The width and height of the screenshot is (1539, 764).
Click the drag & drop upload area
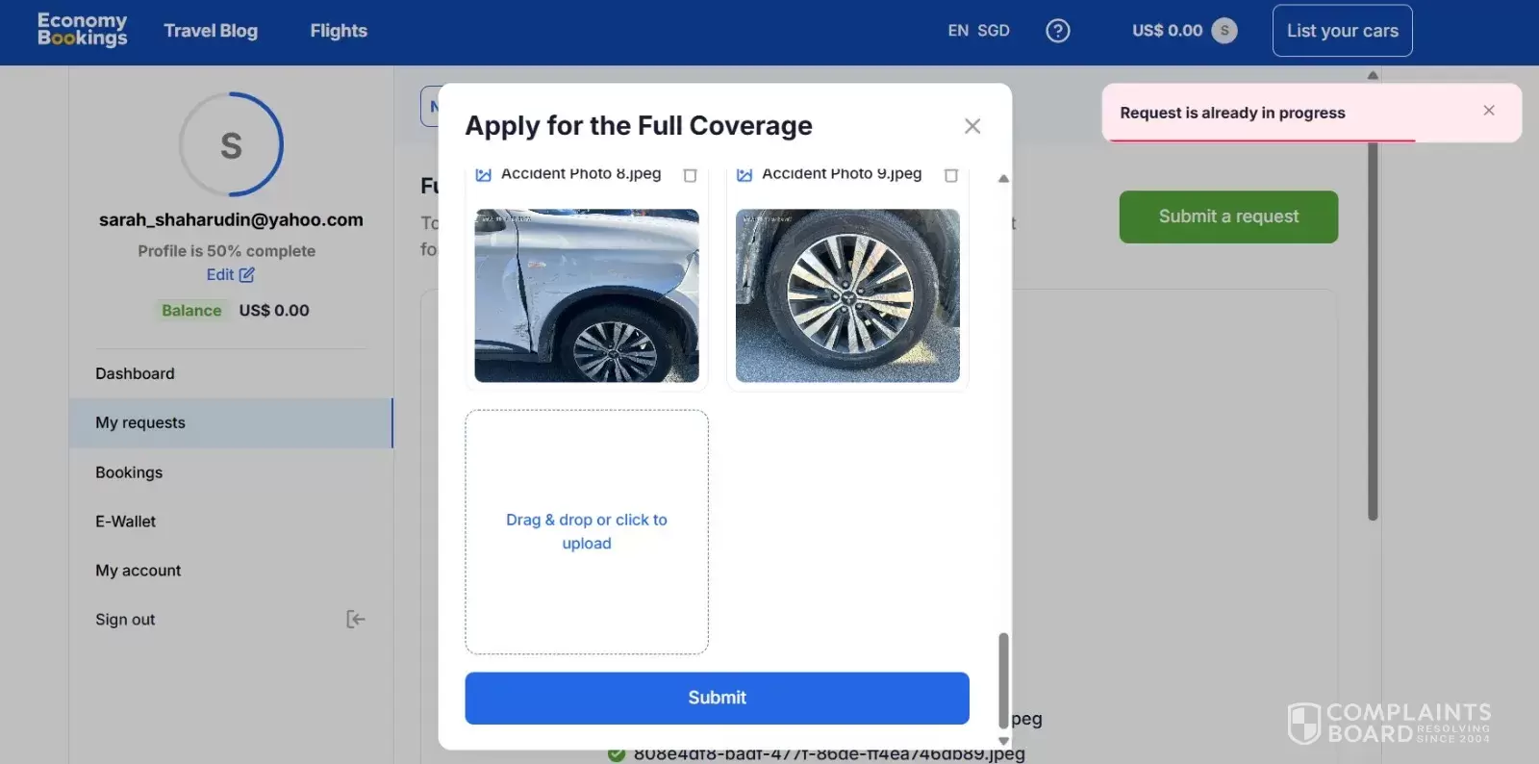[x=587, y=531]
